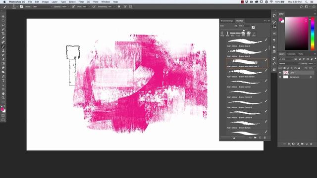Screen dimensions: 317x178
Task: Open the Opacity dropdown in options bar
Action: coord(69,6)
